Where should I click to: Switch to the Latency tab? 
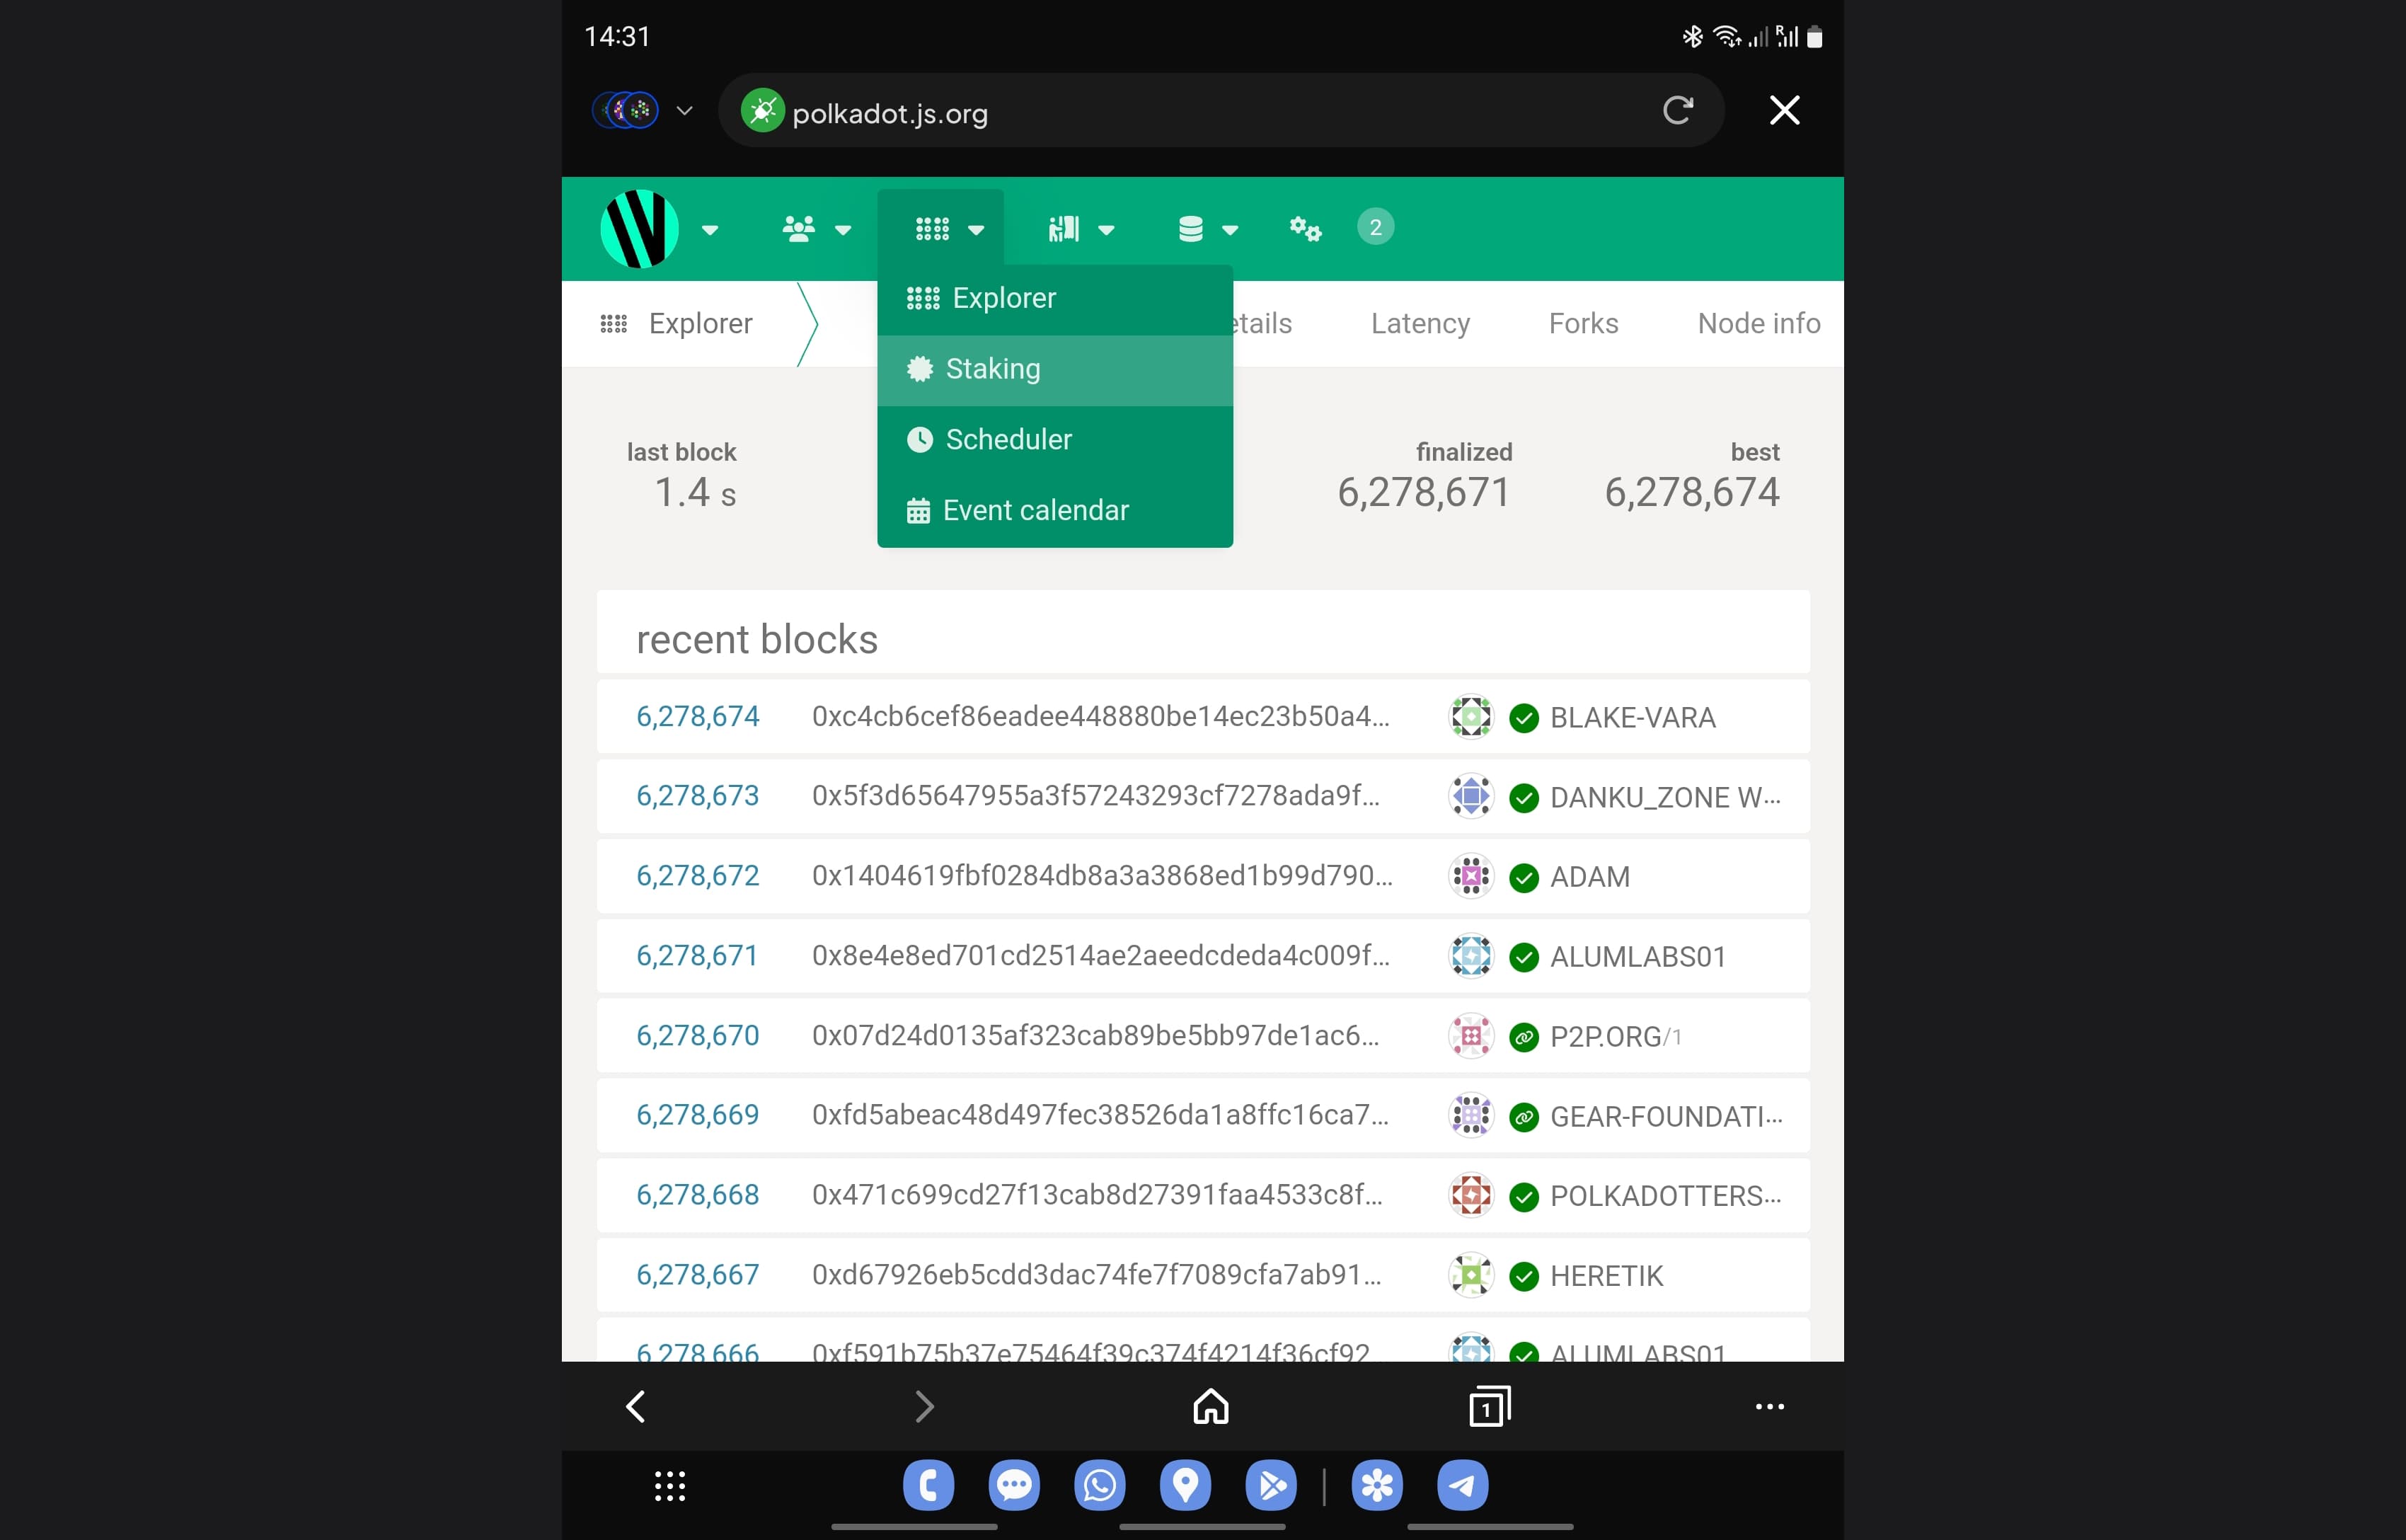click(1420, 323)
